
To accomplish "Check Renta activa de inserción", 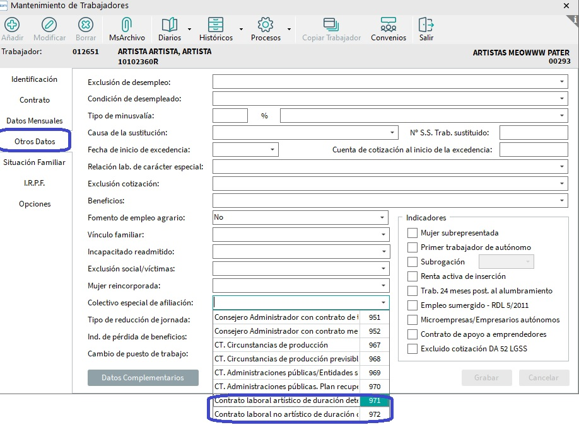I will click(412, 276).
